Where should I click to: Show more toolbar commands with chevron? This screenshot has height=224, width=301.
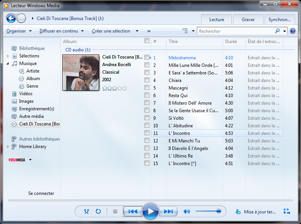tap(149, 31)
